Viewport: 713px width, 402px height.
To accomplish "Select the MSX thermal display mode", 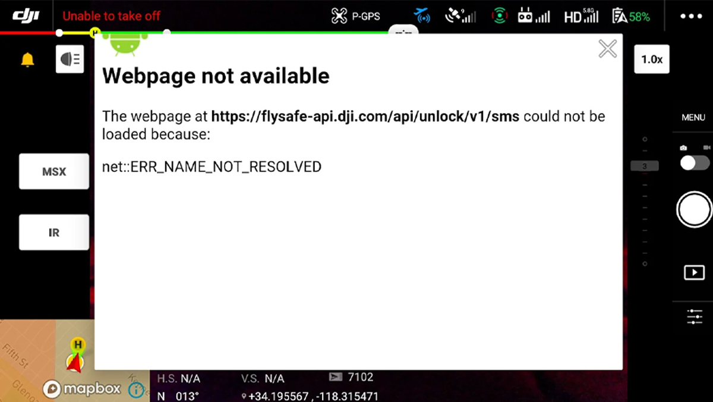I will pyautogui.click(x=54, y=172).
